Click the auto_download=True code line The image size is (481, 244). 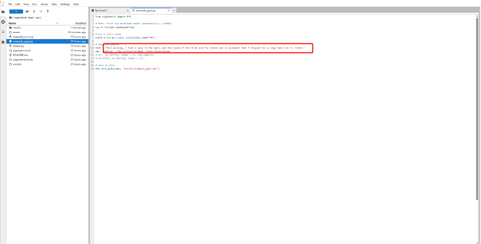coord(115,27)
